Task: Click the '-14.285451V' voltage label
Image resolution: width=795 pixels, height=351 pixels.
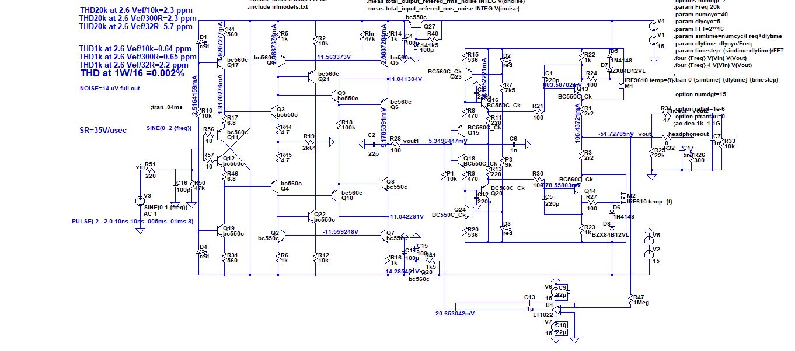Action: [x=402, y=272]
